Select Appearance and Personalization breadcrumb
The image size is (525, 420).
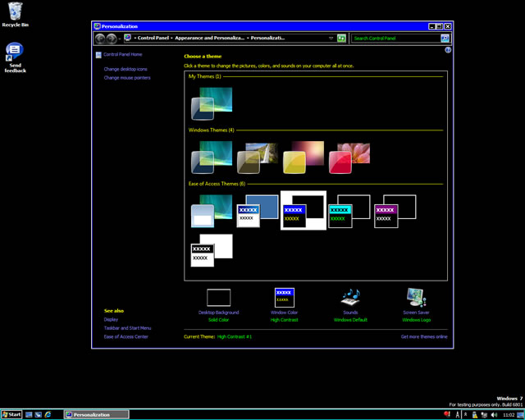[x=210, y=38]
